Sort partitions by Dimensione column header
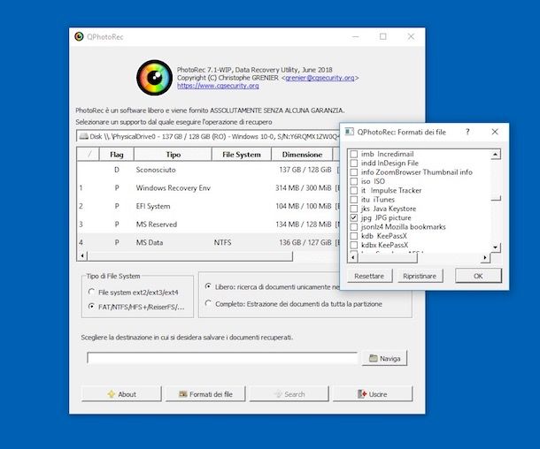 click(x=302, y=155)
